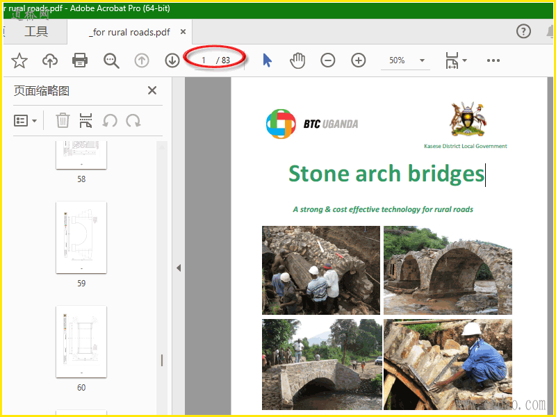Show more tools ellipsis menu
Viewport: 556px width, 417px height.
pos(493,60)
